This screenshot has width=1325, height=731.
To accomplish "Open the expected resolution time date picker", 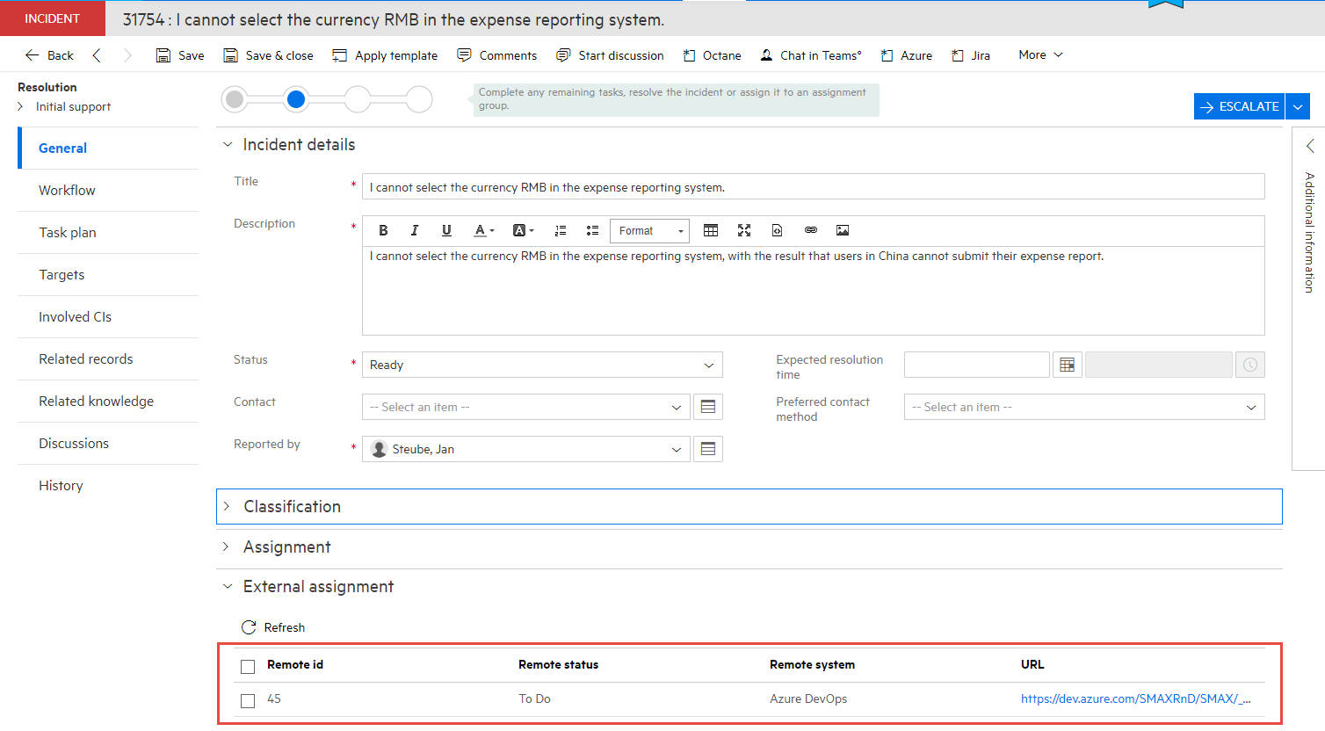I will click(x=1067, y=364).
